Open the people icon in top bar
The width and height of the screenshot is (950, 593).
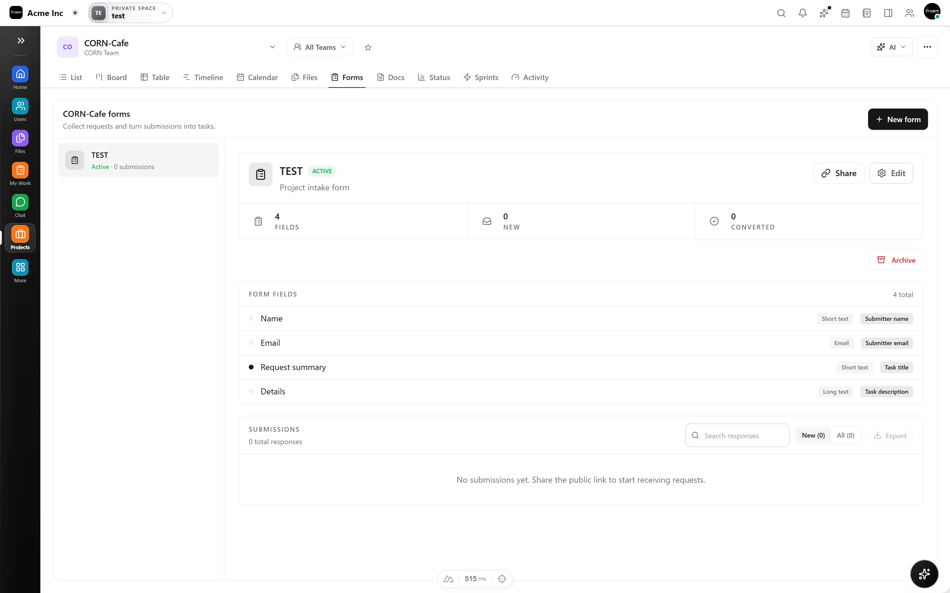point(909,13)
